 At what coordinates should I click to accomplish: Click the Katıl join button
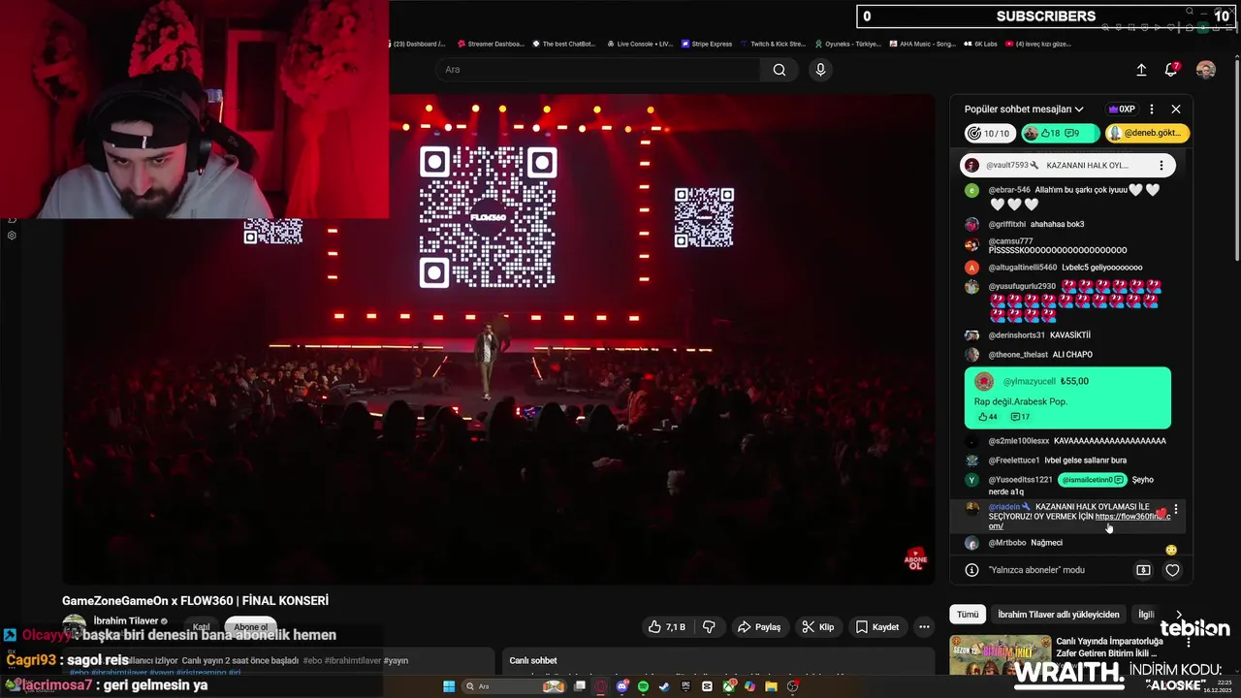tap(202, 627)
